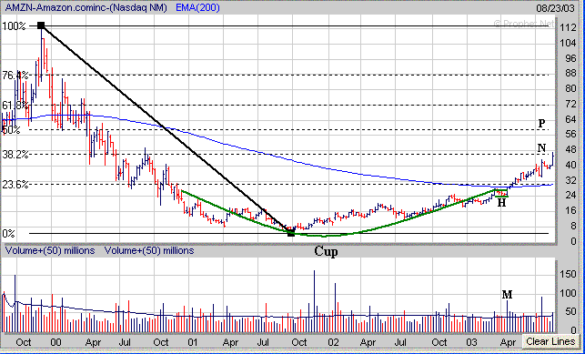Click the 96 price axis value

click(571, 58)
